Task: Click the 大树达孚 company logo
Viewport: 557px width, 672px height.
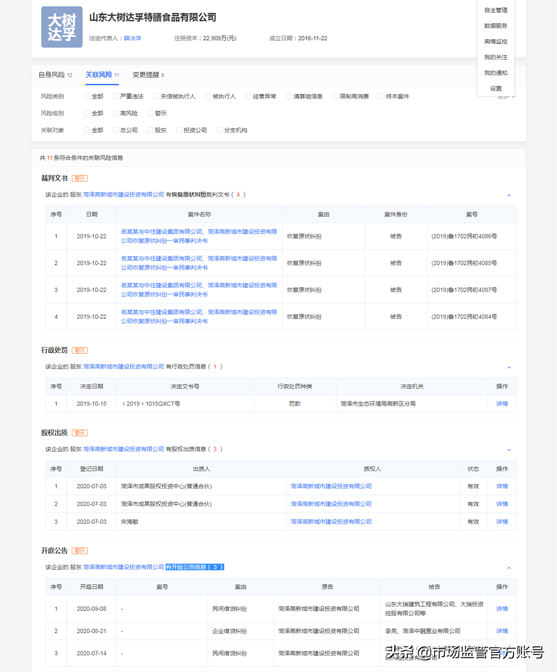Action: point(62,27)
